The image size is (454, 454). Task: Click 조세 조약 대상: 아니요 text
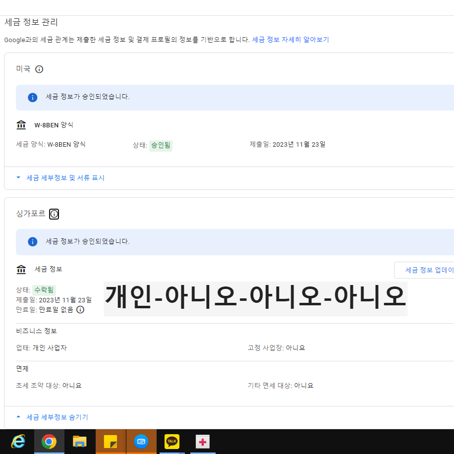49,386
